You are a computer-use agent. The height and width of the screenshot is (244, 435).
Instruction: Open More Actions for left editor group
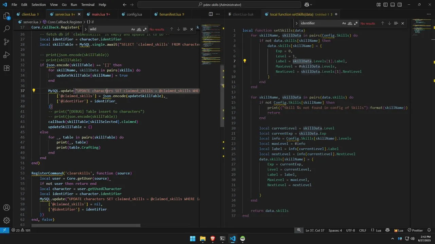coord(218,14)
